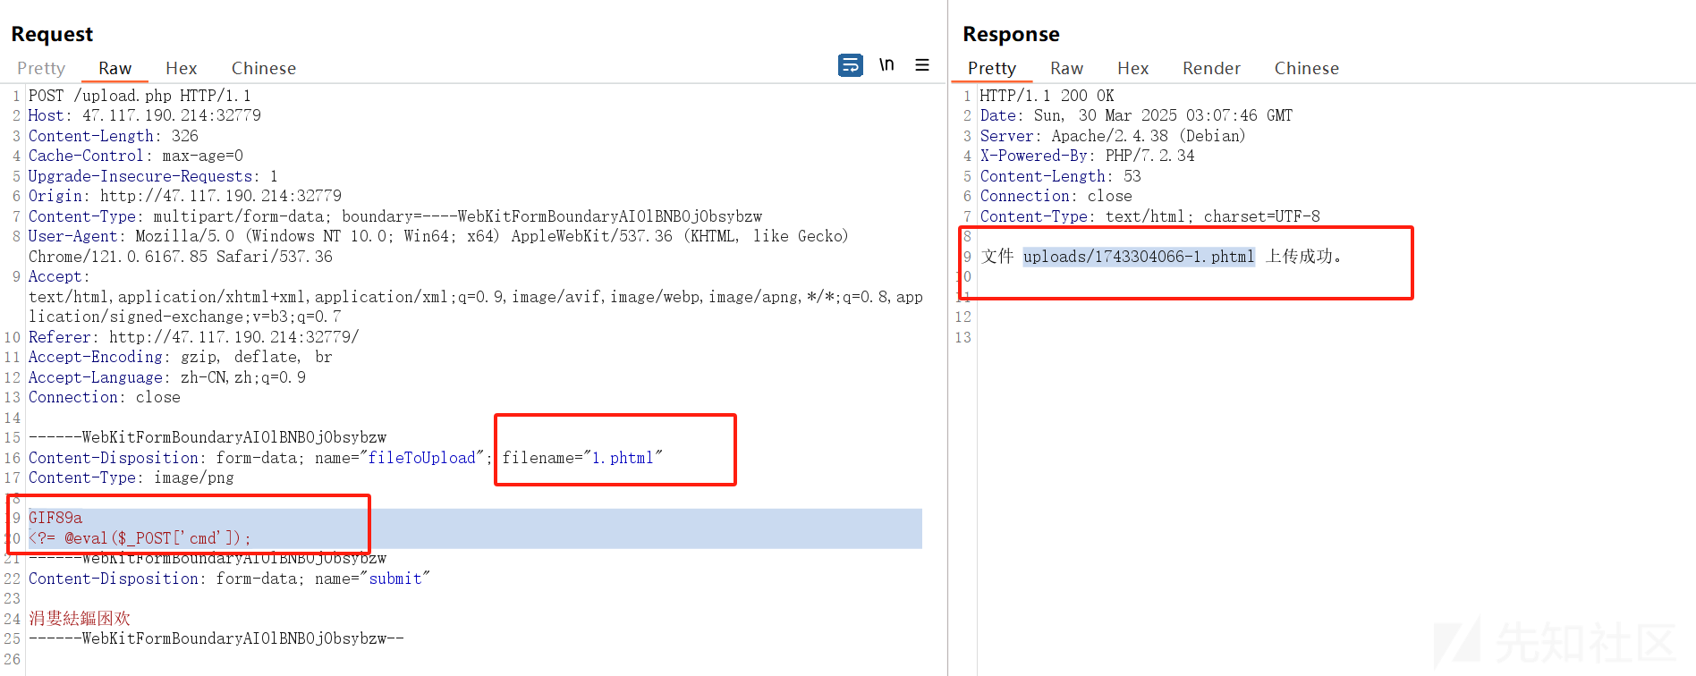Select the Request Raw tab
Viewport: 1696px width, 676px height.
click(114, 68)
